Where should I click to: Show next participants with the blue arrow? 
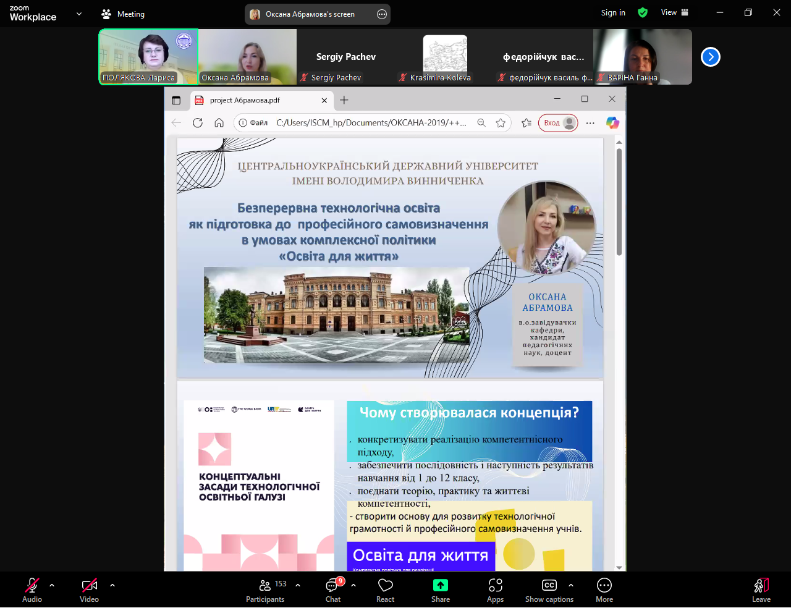(711, 57)
